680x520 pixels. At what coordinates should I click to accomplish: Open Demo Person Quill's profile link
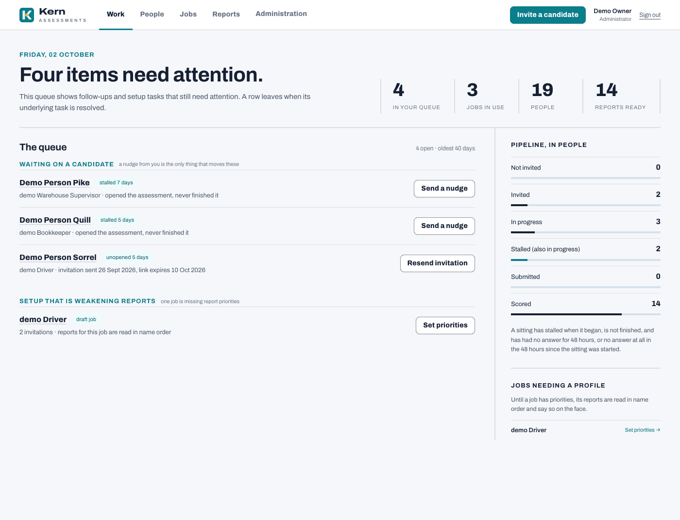[x=55, y=220]
